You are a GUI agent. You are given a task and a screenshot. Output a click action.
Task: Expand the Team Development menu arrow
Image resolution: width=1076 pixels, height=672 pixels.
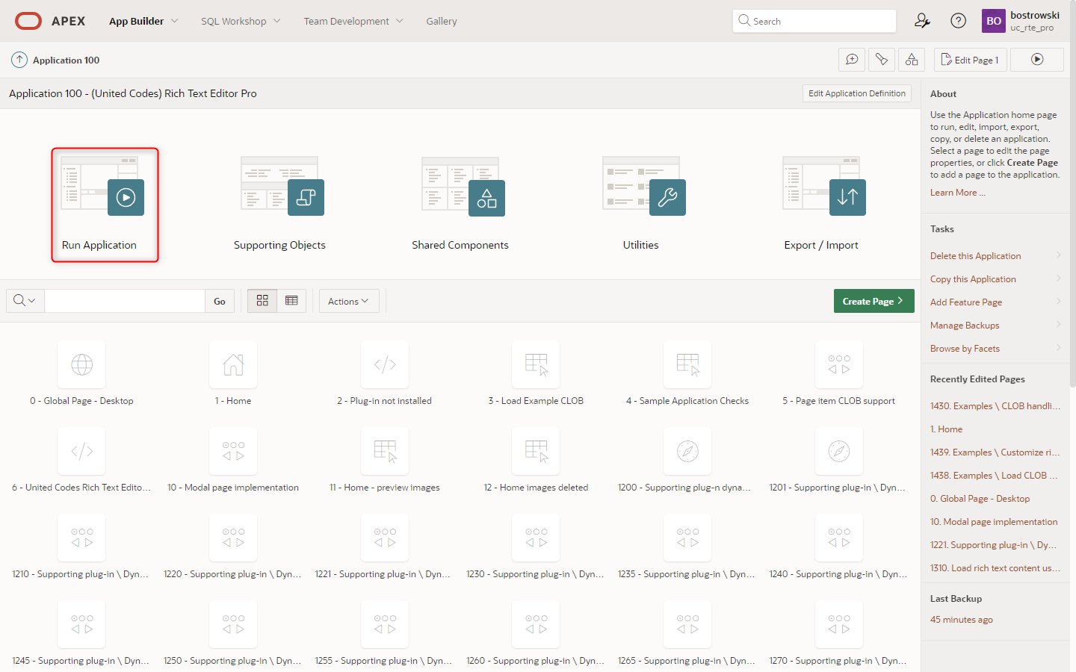pyautogui.click(x=400, y=21)
